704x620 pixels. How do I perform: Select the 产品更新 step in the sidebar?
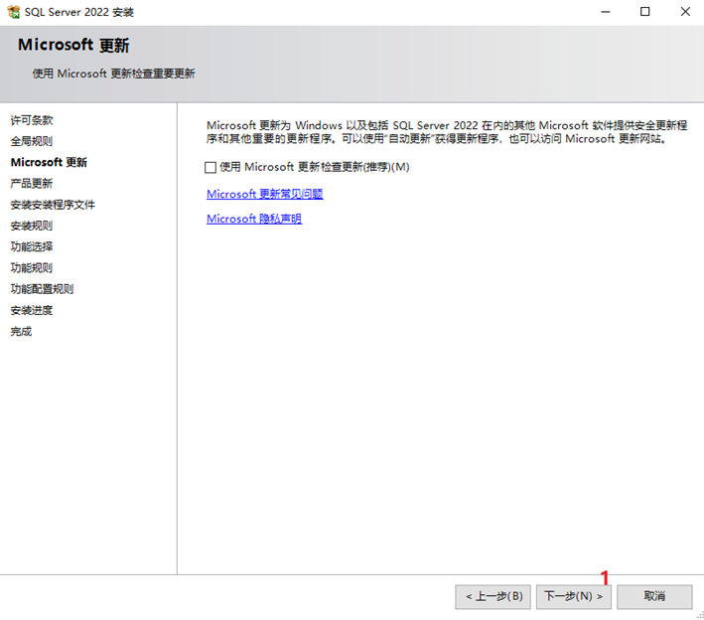32,183
